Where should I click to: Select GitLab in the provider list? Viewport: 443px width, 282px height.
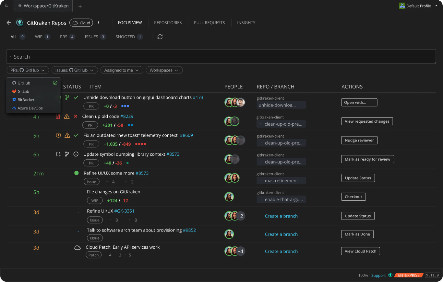click(x=33, y=92)
